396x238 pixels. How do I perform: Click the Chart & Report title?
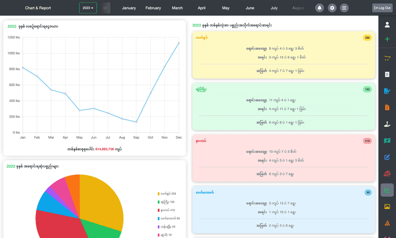click(38, 8)
